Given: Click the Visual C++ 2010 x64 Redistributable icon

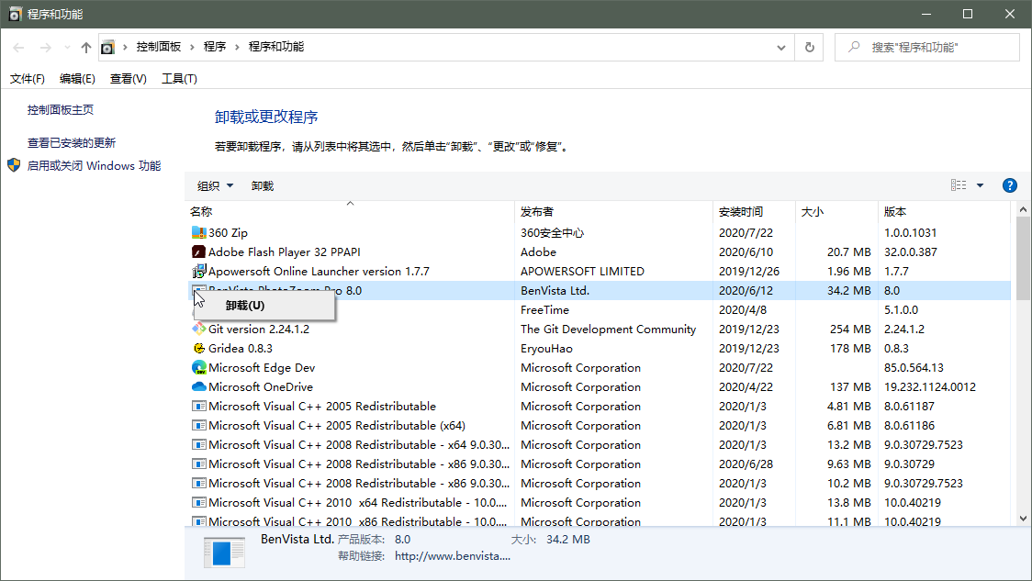Looking at the screenshot, I should click(198, 502).
